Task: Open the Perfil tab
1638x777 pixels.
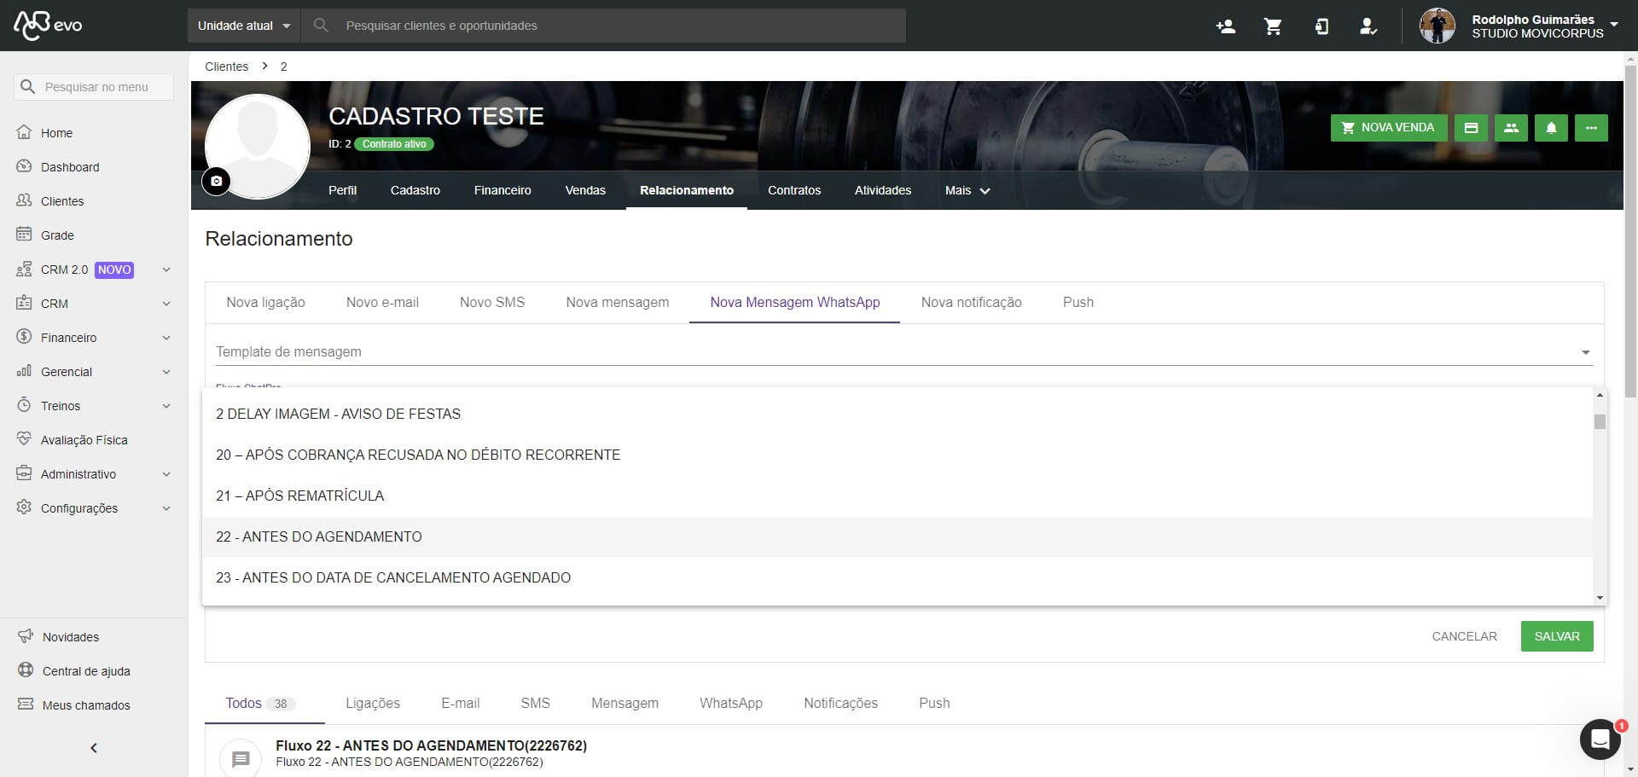Action: pos(342,190)
